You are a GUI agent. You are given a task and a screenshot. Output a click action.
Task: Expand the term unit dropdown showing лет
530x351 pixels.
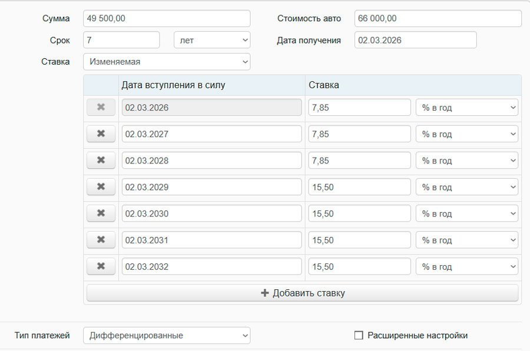click(212, 40)
